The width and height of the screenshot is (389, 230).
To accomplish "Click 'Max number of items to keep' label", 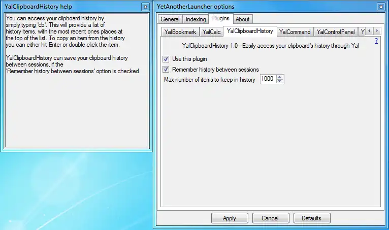I will point(210,80).
